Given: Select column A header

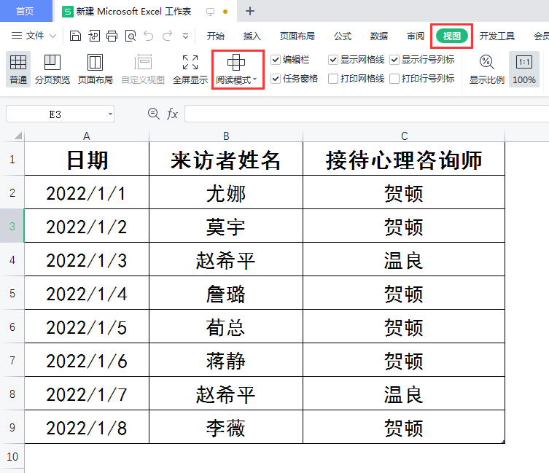Looking at the screenshot, I should [87, 136].
